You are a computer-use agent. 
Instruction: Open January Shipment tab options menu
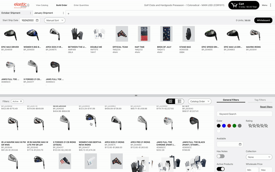point(63,13)
